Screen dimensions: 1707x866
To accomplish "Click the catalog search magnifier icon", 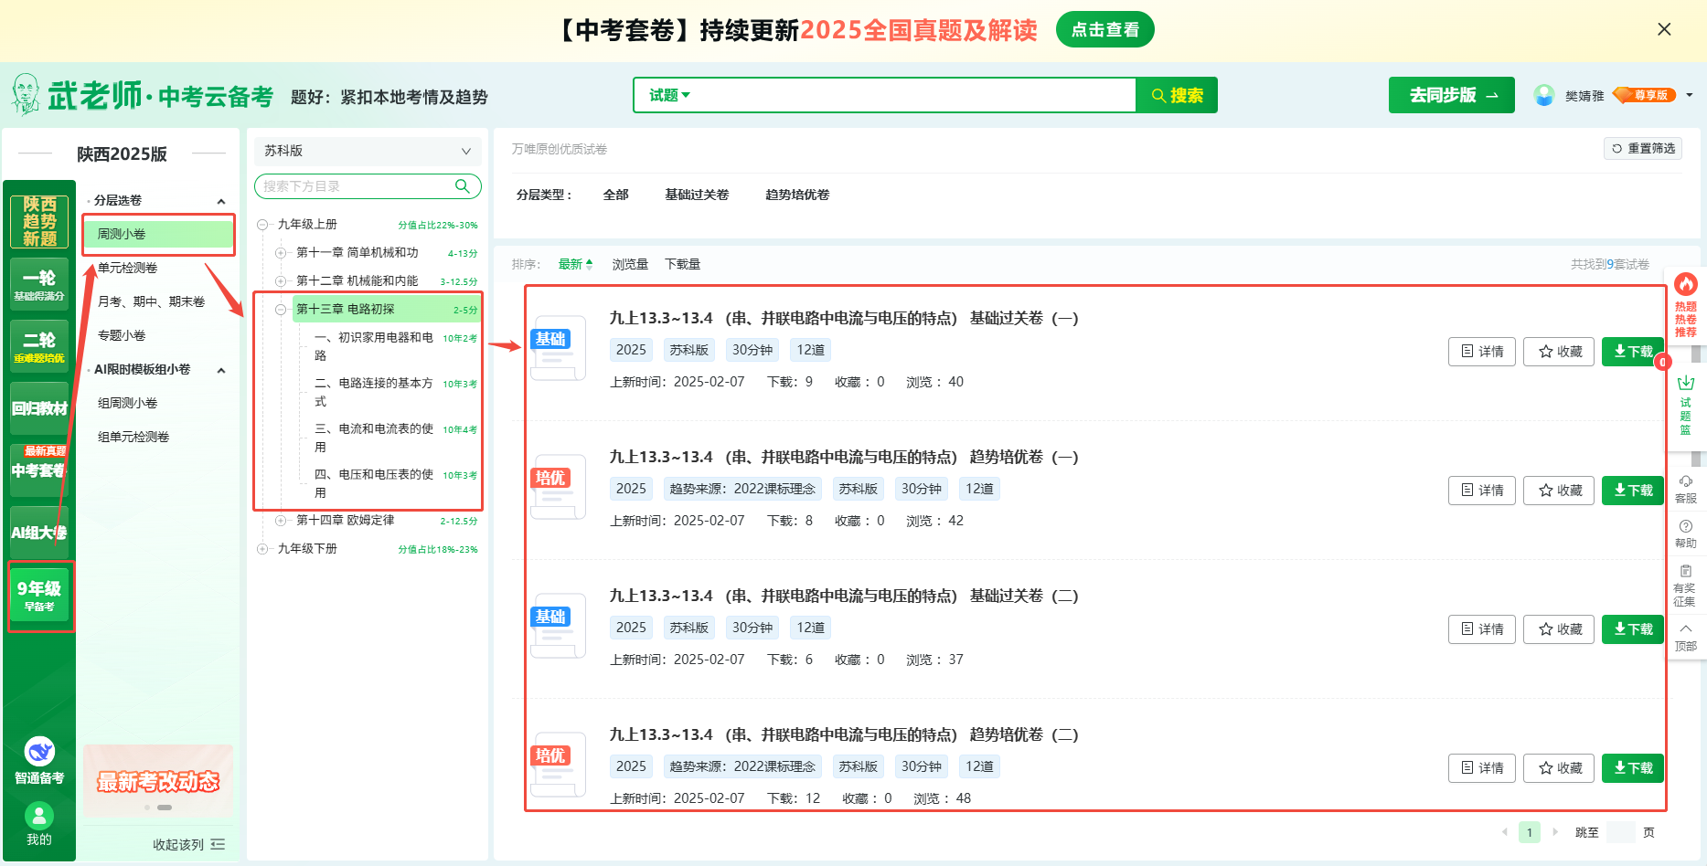I will pyautogui.click(x=463, y=186).
